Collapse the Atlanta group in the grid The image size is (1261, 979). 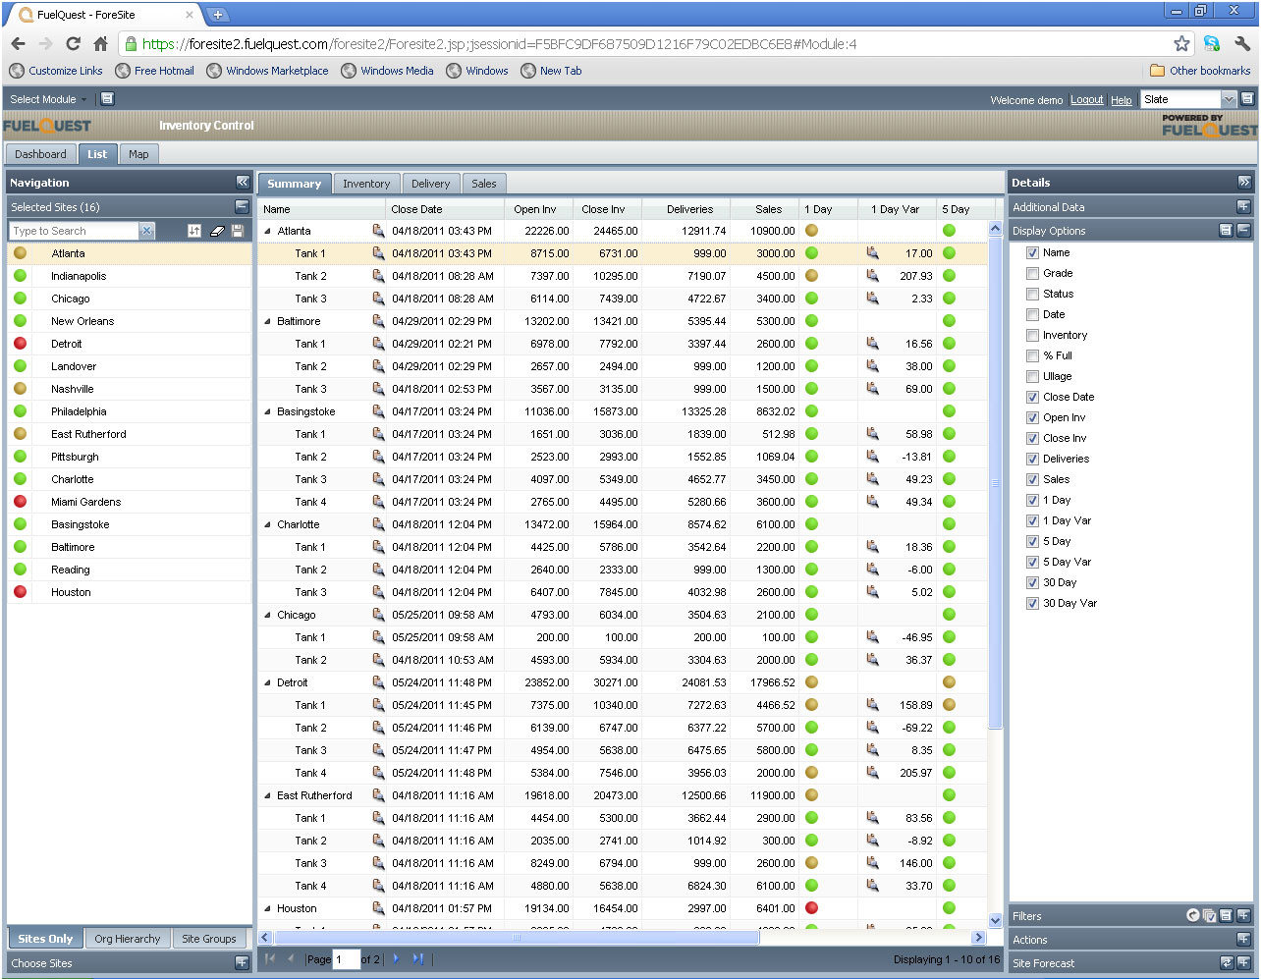[268, 232]
